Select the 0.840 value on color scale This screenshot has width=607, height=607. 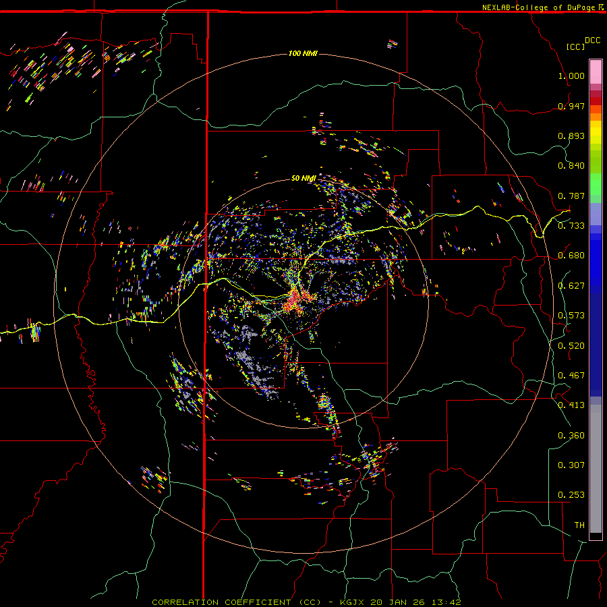point(571,166)
